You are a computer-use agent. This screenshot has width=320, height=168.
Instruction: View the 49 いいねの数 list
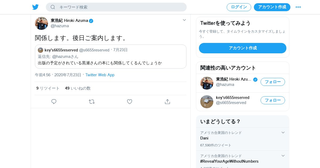(78, 88)
